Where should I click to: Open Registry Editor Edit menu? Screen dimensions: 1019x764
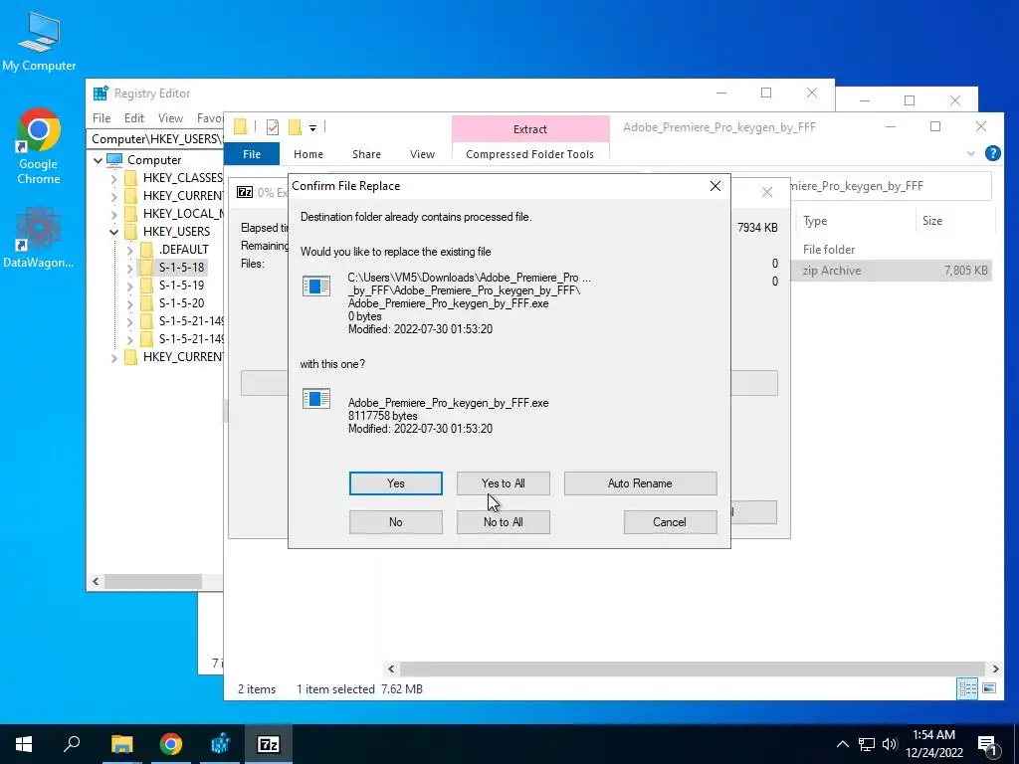(134, 118)
